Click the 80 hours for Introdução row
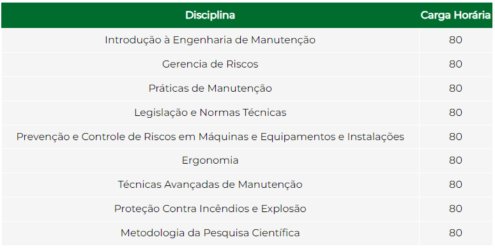 (x=455, y=40)
